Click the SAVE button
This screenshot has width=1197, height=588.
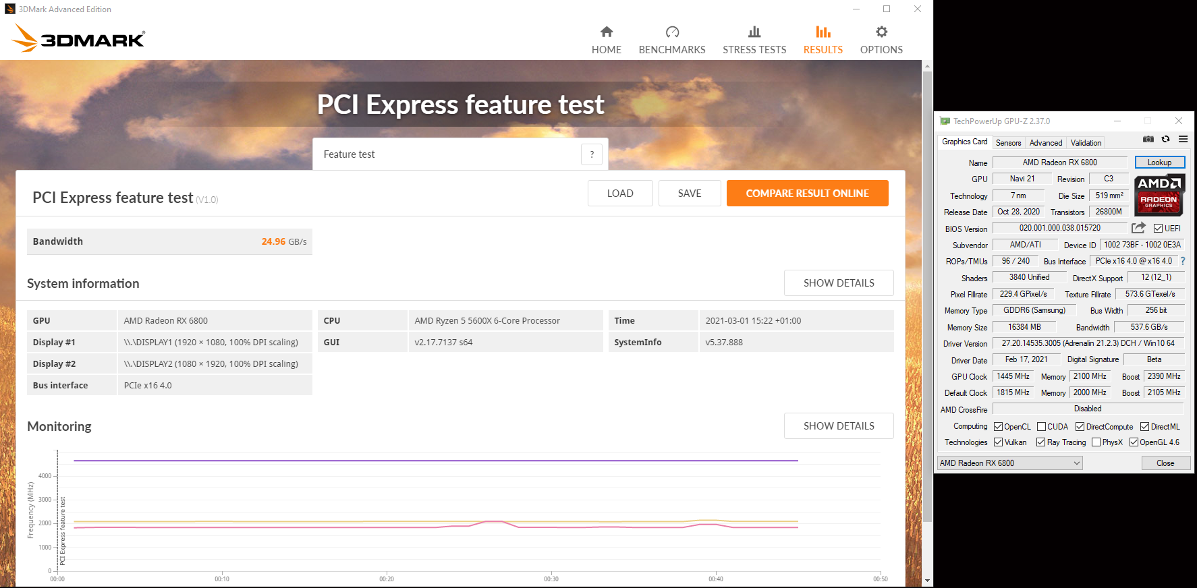690,194
